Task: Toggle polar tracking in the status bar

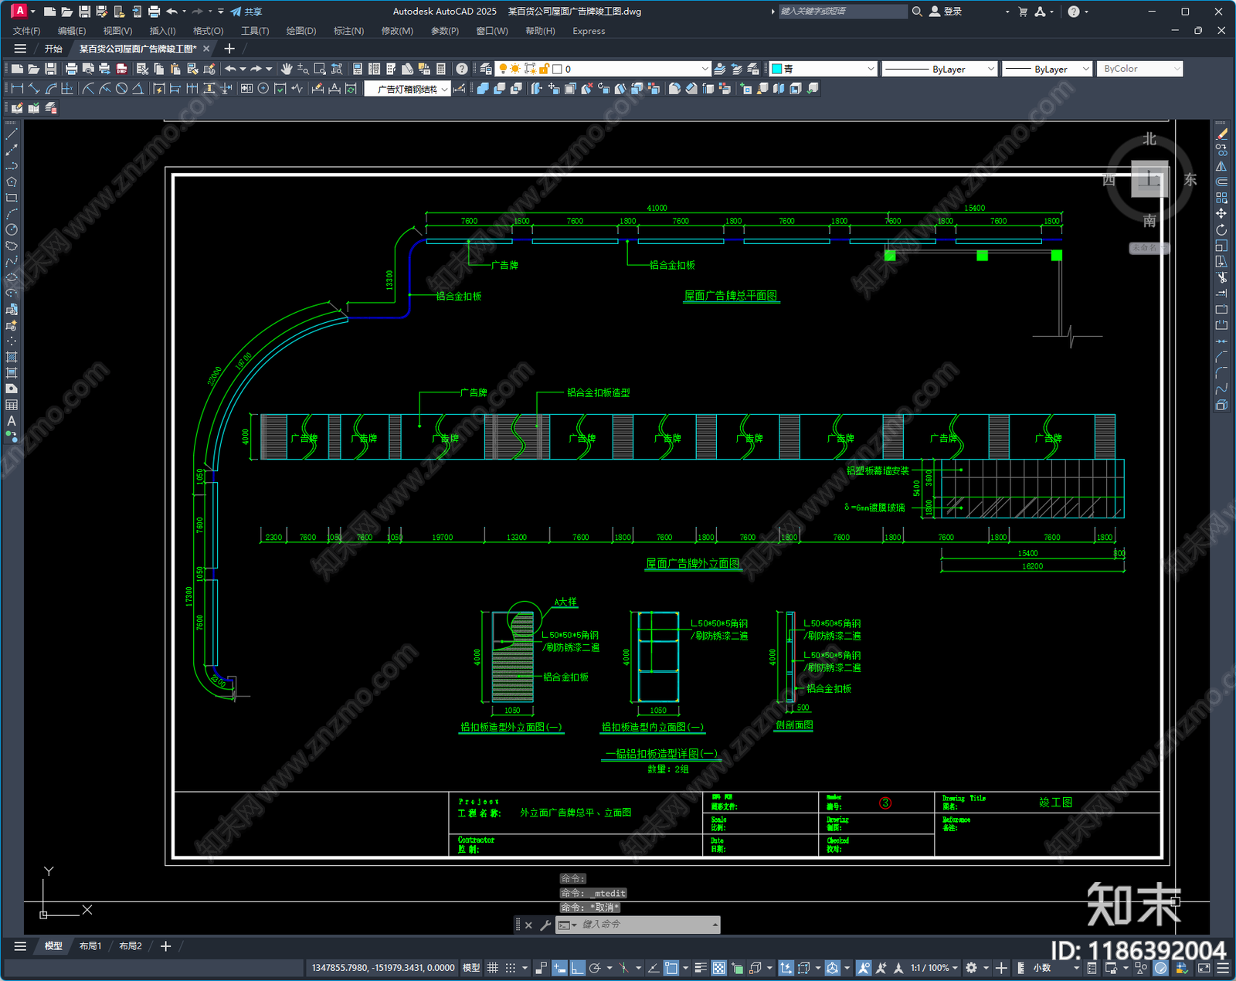Action: coord(595,968)
